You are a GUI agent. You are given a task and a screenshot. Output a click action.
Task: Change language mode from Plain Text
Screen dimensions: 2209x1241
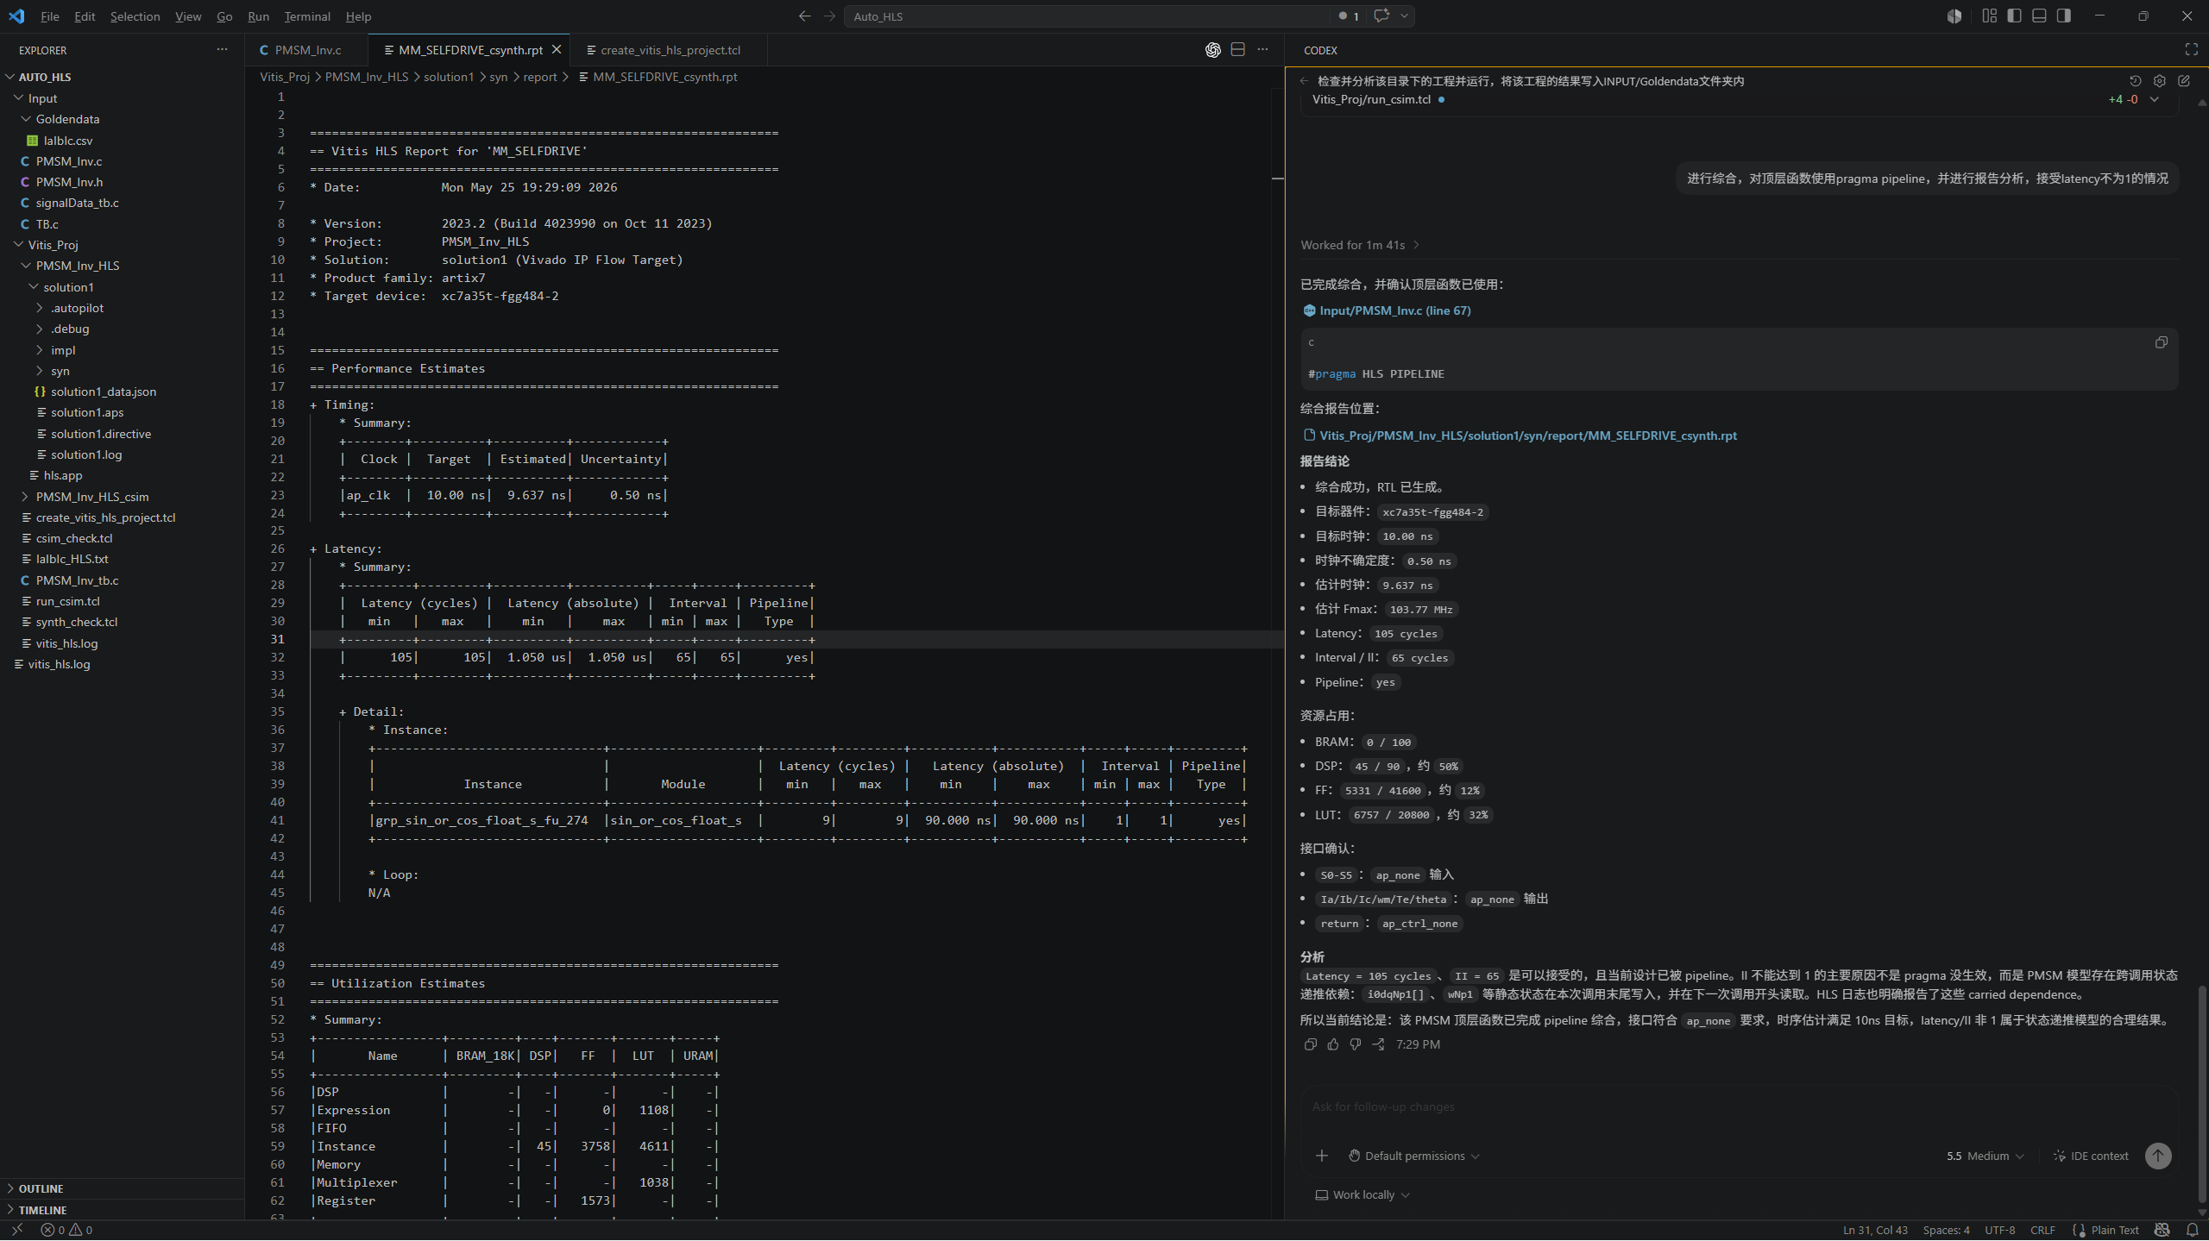2114,1231
